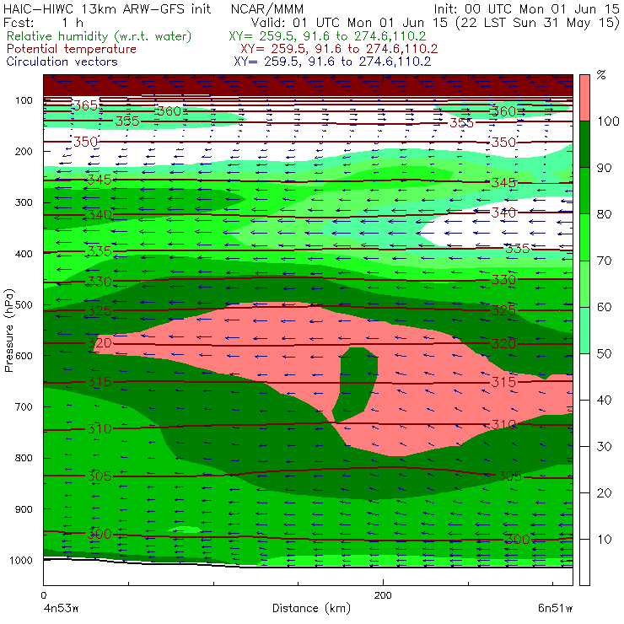Viewport: 624px width, 624px height.
Task: Click the '4n53w' start location label
Action: 61,608
